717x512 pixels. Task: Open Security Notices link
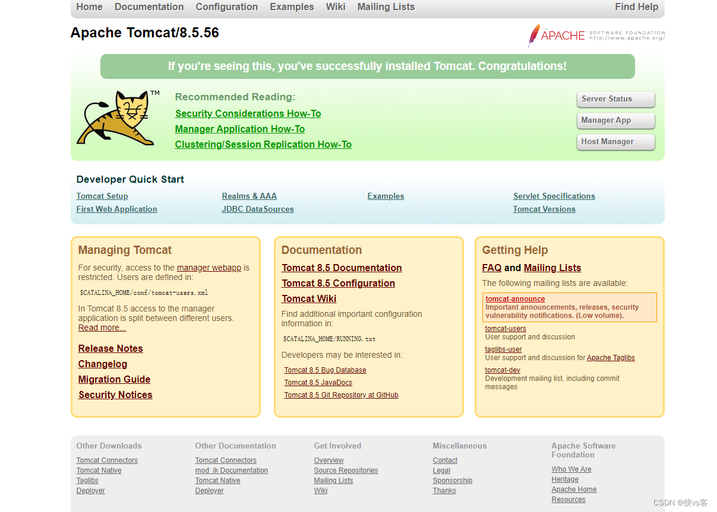coord(115,395)
